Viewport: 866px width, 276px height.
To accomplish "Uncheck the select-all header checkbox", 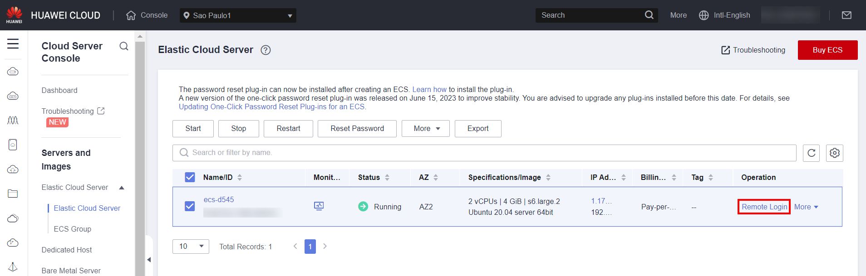I will point(190,177).
